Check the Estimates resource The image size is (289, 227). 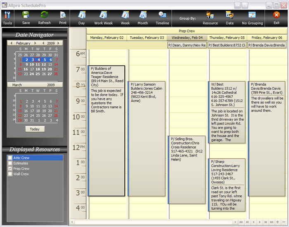[x=10, y=163]
